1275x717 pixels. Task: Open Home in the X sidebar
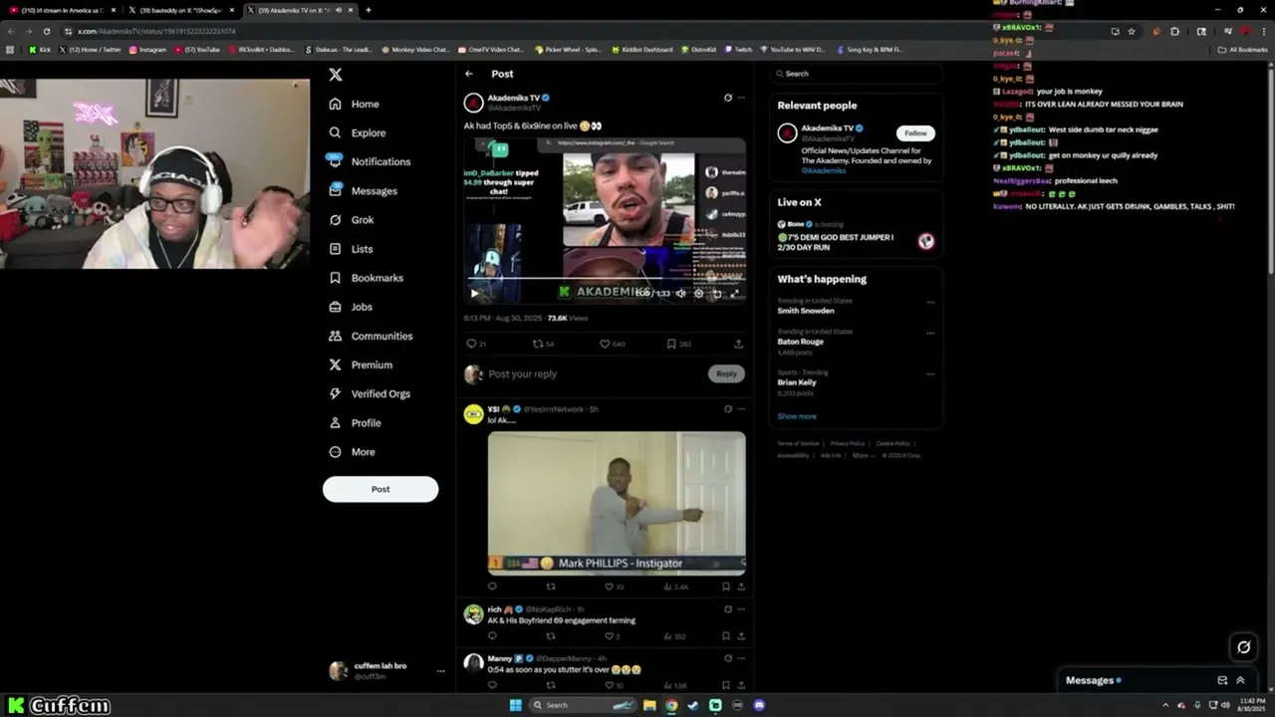coord(355,104)
